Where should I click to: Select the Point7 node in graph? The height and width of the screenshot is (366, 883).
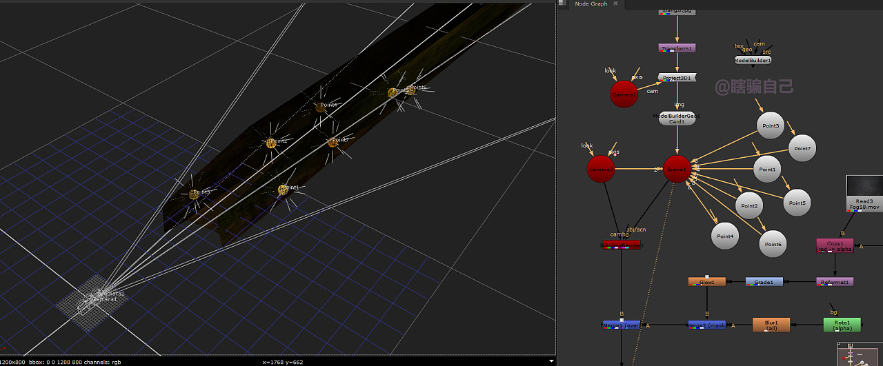point(802,148)
